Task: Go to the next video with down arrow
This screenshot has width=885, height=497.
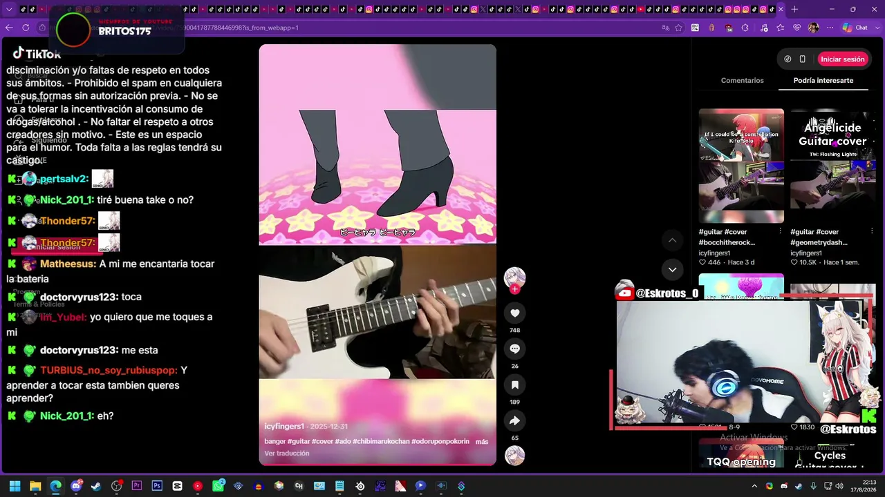Action: [672, 269]
